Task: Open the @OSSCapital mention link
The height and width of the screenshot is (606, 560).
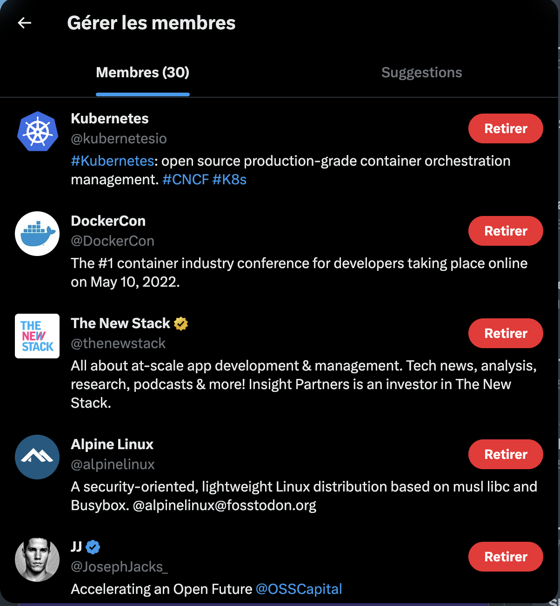Action: 299,589
